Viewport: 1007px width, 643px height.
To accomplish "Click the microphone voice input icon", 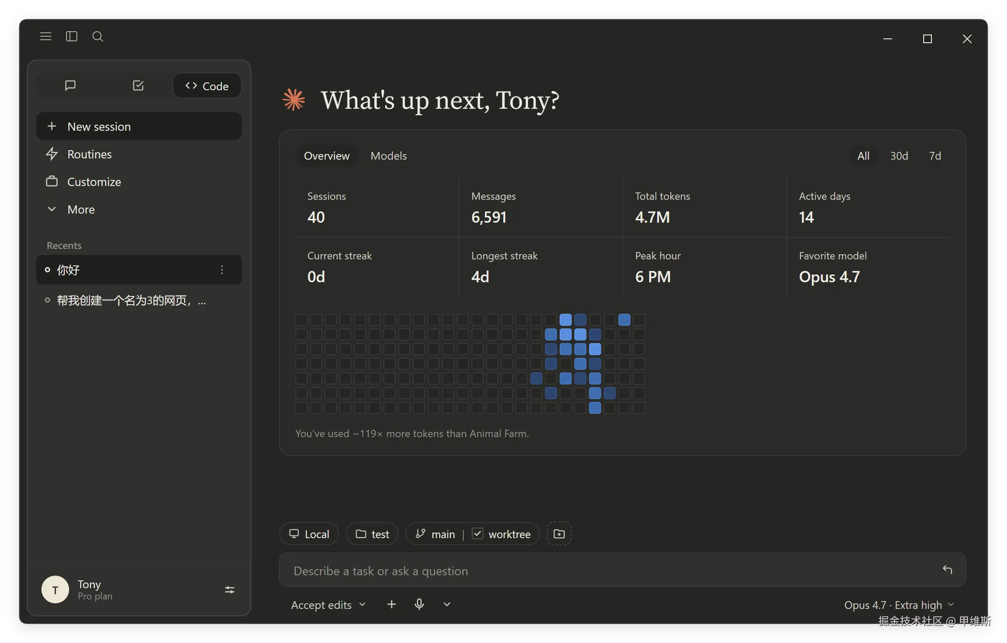I will [419, 604].
